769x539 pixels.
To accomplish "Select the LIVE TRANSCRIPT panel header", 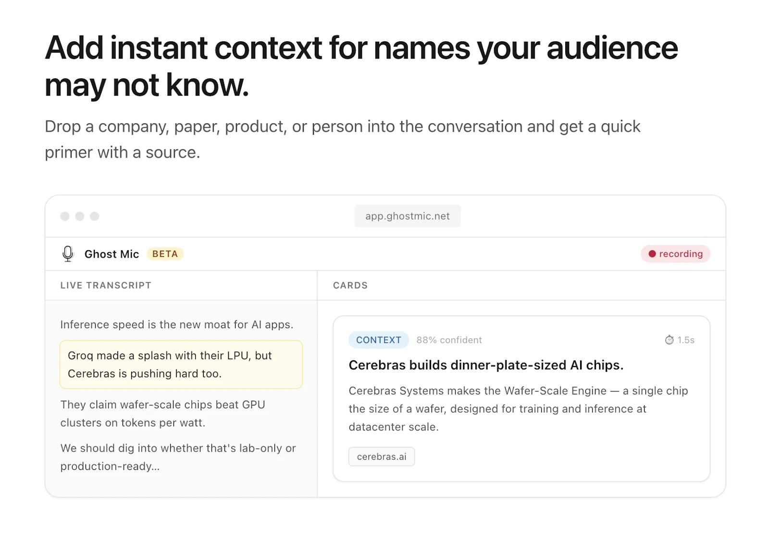I will [106, 285].
